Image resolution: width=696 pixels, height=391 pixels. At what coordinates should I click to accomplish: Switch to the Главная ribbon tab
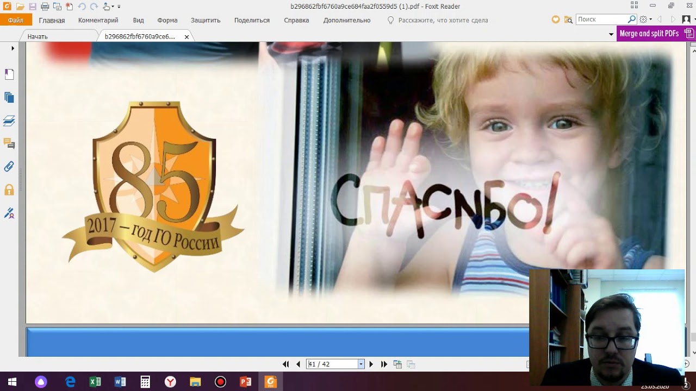[52, 20]
